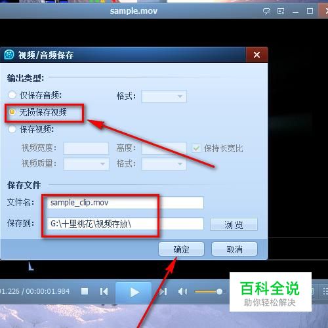This screenshot has width=328, height=328.
Task: Mute using the speaker icon
Action: pyautogui.click(x=182, y=292)
